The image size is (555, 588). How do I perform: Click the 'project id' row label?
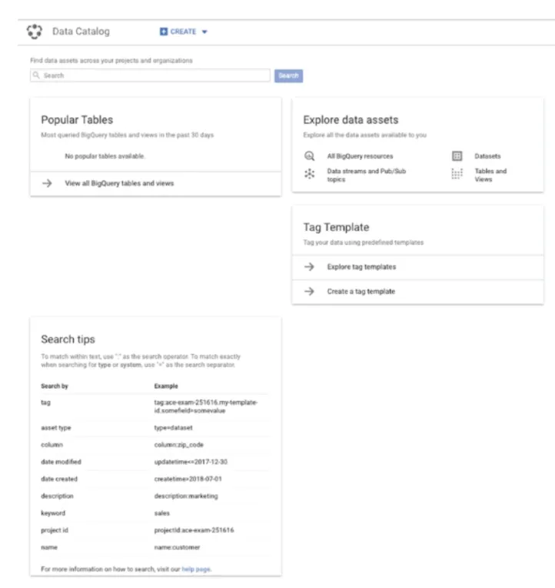(x=55, y=530)
